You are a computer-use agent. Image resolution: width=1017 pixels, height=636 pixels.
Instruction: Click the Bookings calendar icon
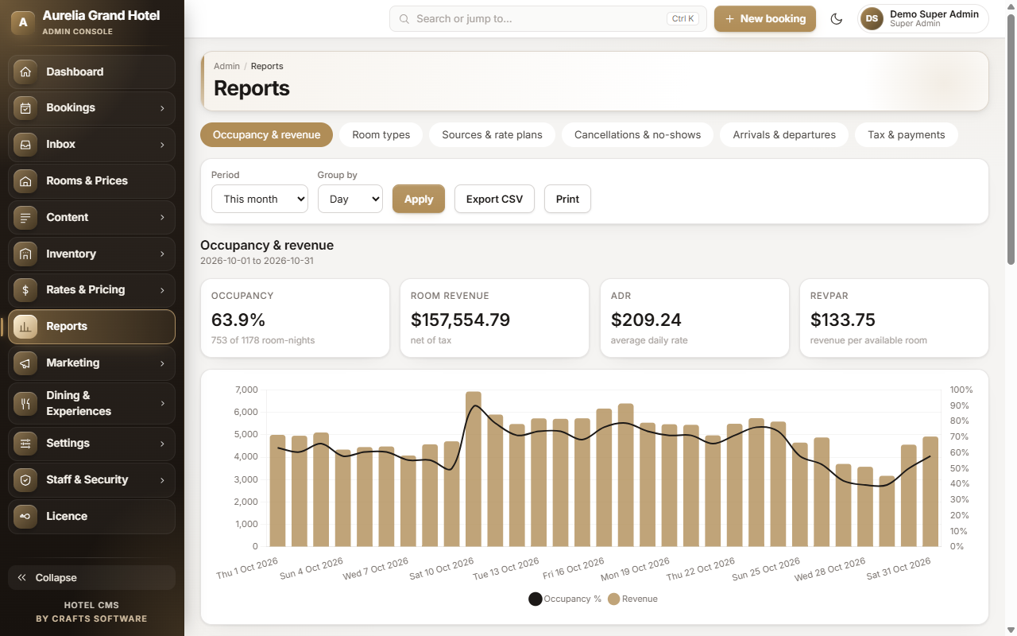coord(25,108)
